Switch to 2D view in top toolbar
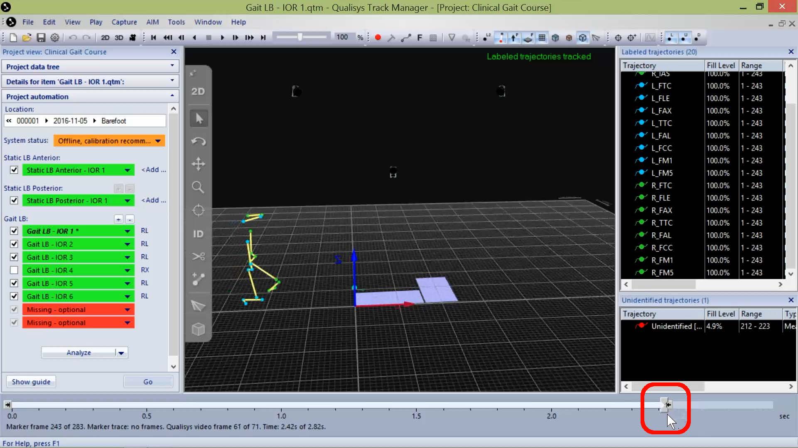This screenshot has width=798, height=448. tap(105, 38)
